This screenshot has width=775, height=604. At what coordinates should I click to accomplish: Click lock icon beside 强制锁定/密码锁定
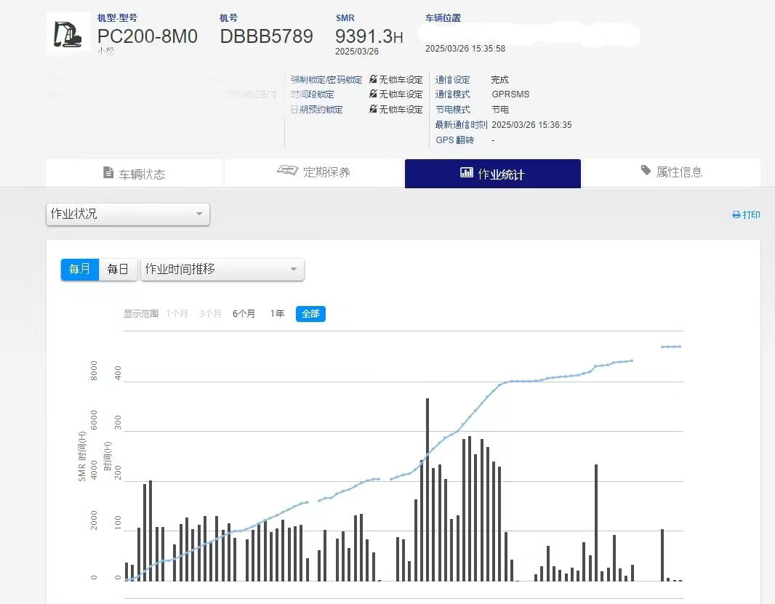coord(373,80)
